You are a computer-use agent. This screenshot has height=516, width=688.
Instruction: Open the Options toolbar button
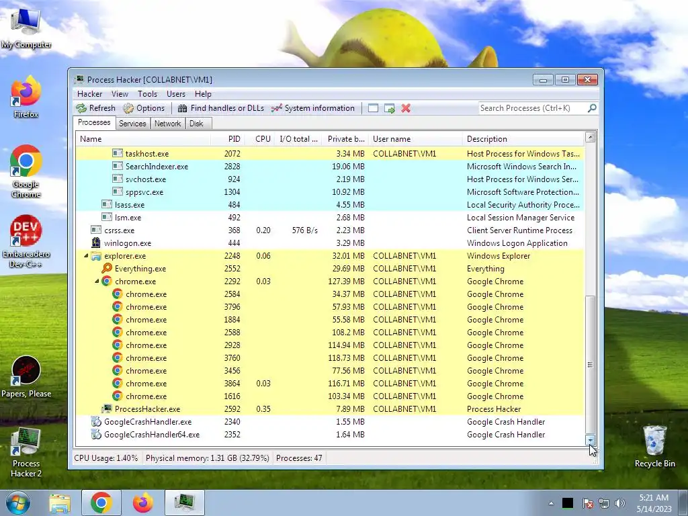tap(144, 108)
